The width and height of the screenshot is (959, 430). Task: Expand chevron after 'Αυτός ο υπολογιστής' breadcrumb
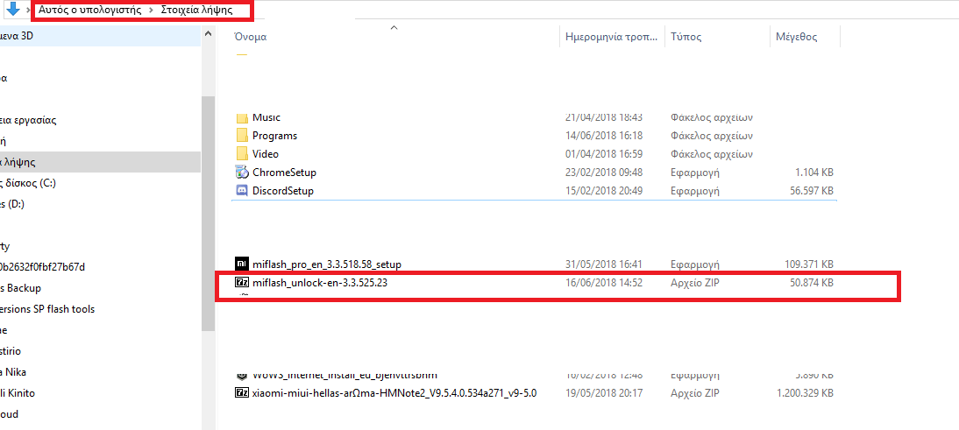tap(151, 11)
